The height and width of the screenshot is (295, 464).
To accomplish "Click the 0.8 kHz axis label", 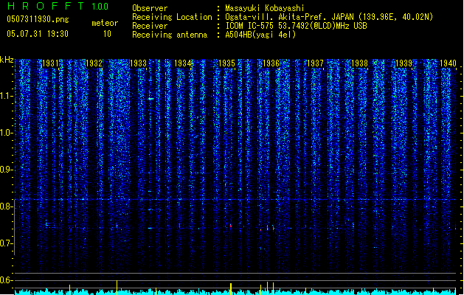I will click(7, 206).
